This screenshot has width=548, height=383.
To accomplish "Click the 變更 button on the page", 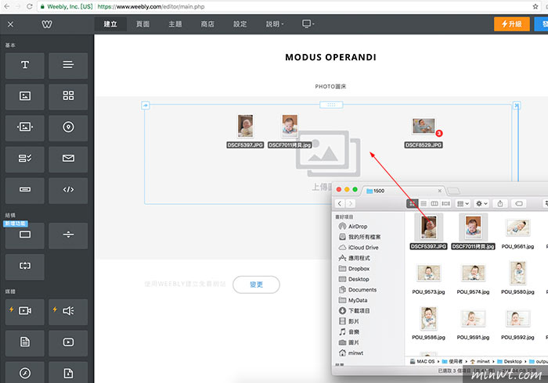I will tap(256, 285).
